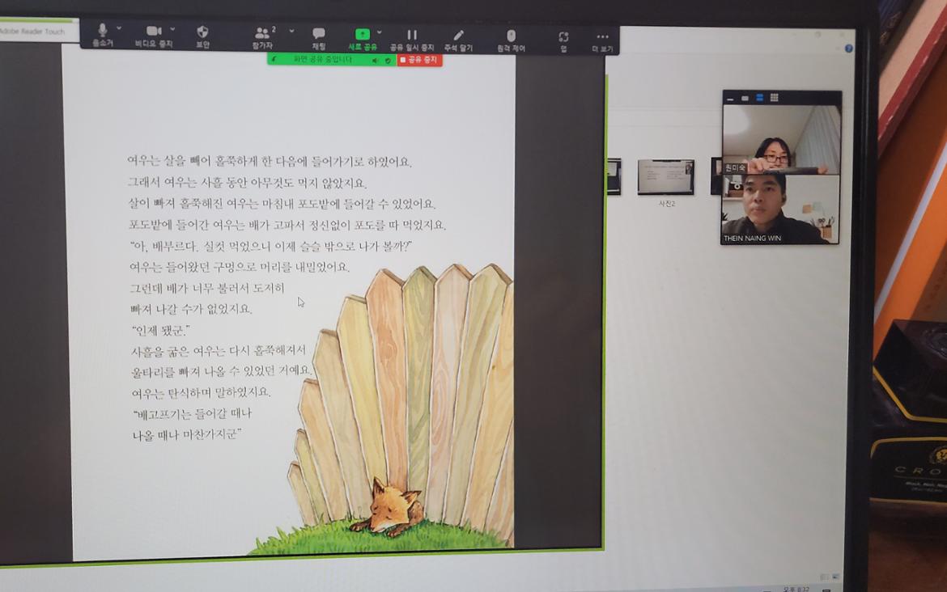Expand arrow next to 참가자

point(291,31)
